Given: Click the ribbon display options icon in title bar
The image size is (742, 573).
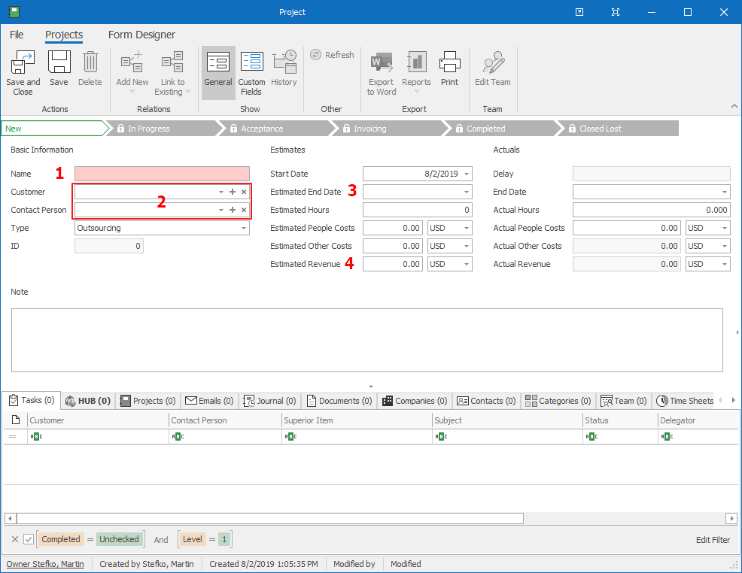Looking at the screenshot, I should [x=616, y=12].
